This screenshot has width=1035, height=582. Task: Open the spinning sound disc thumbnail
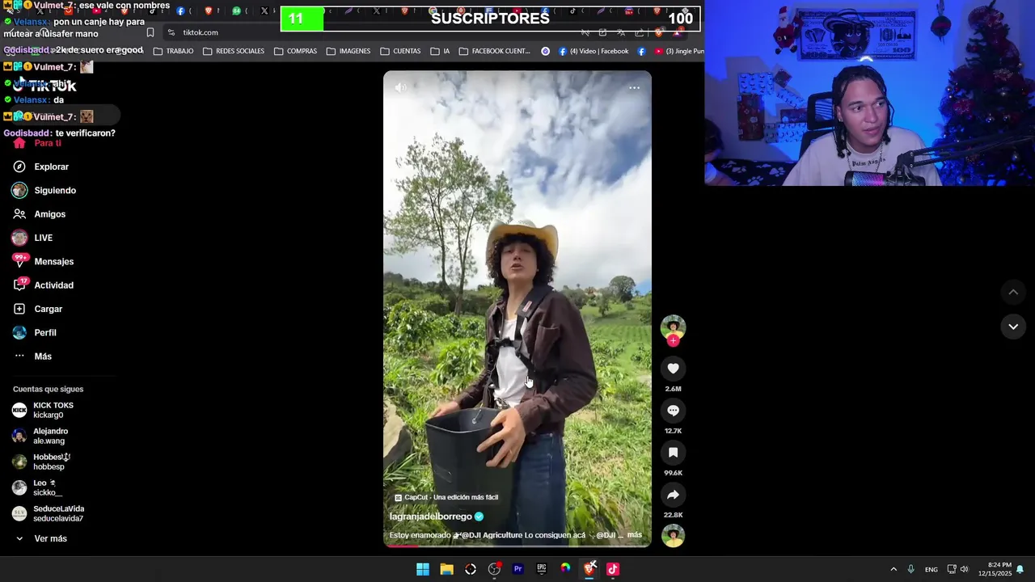point(673,536)
